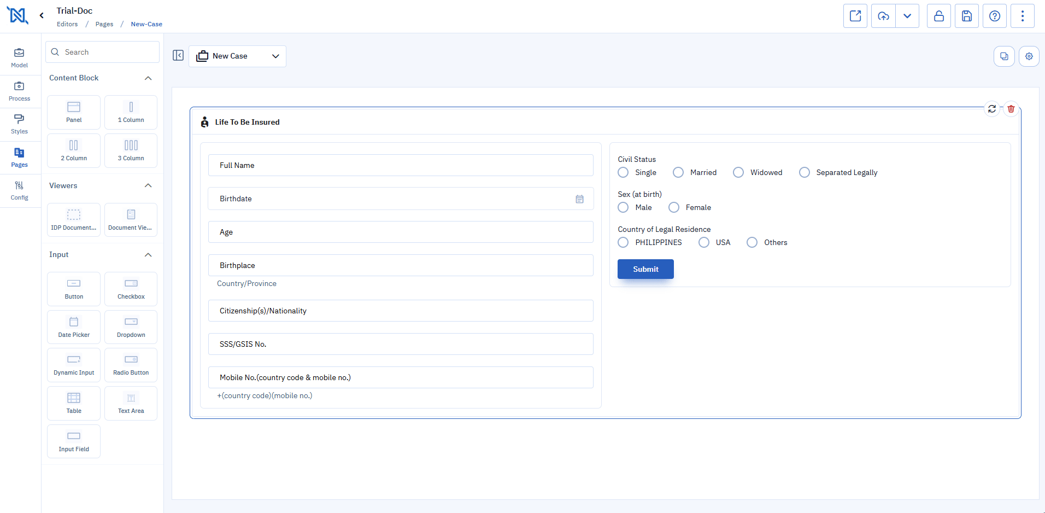
Task: Select the Married radio button
Action: (x=678, y=172)
